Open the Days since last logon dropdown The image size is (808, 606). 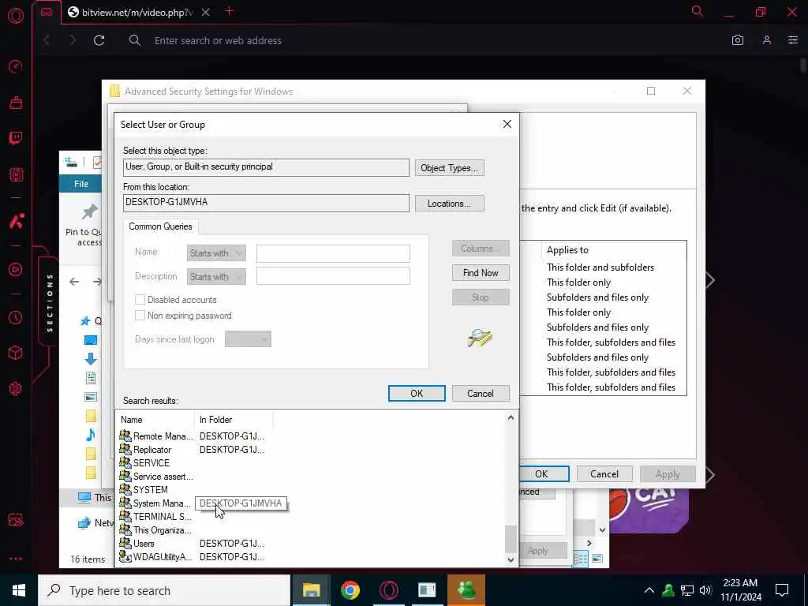pos(248,339)
